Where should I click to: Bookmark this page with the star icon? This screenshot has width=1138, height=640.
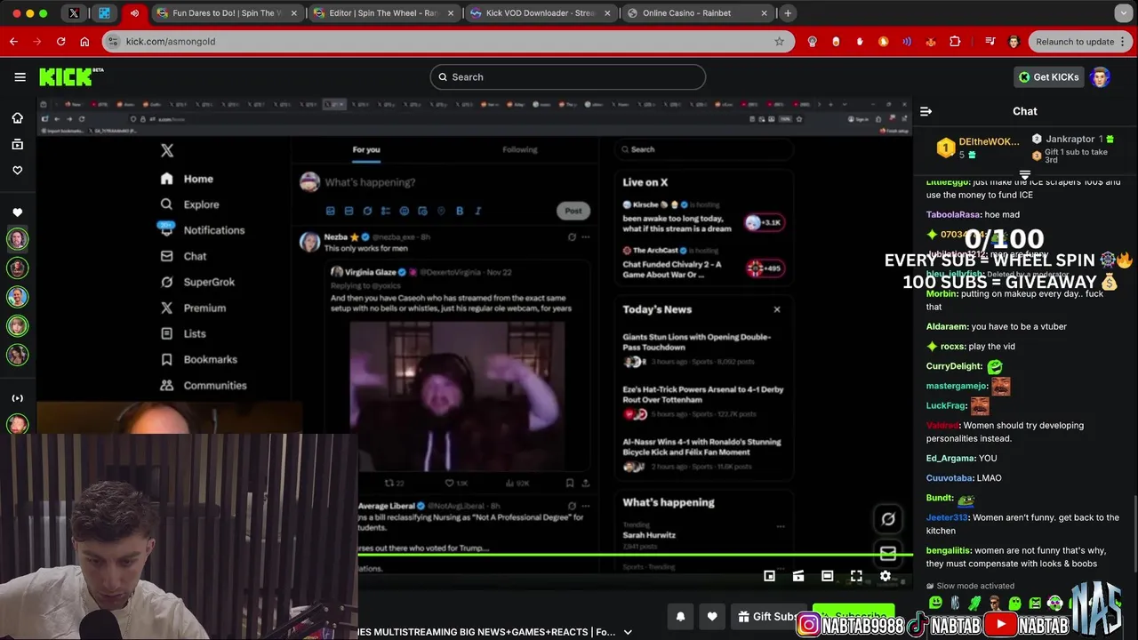coord(780,42)
